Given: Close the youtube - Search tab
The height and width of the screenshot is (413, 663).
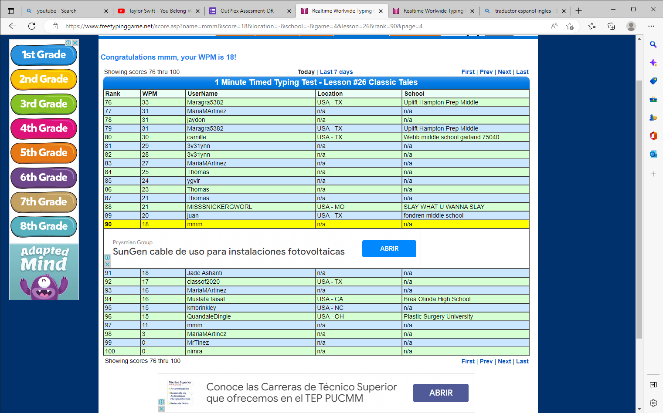Looking at the screenshot, I should point(106,11).
